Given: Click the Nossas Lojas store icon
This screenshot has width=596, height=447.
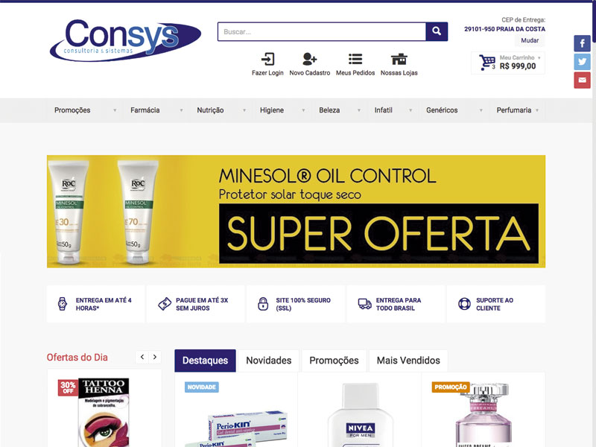Looking at the screenshot, I should [399, 60].
